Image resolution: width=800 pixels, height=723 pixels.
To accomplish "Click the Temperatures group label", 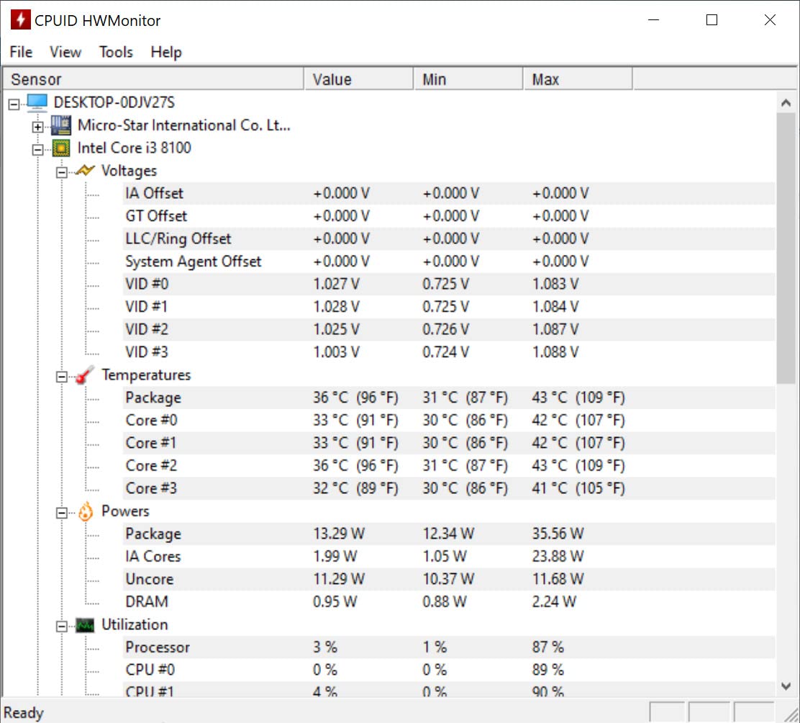I will coord(146,375).
